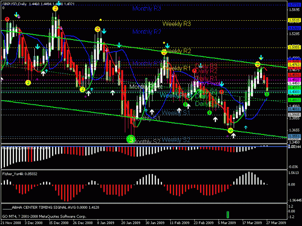The image size is (302, 226).
Task: Click the Weekly R2 pivot label
Action: 178,51
